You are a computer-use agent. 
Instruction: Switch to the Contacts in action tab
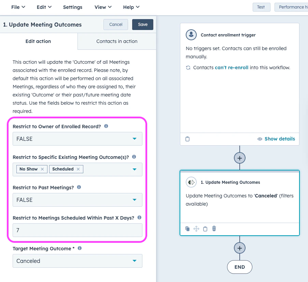[x=116, y=41]
